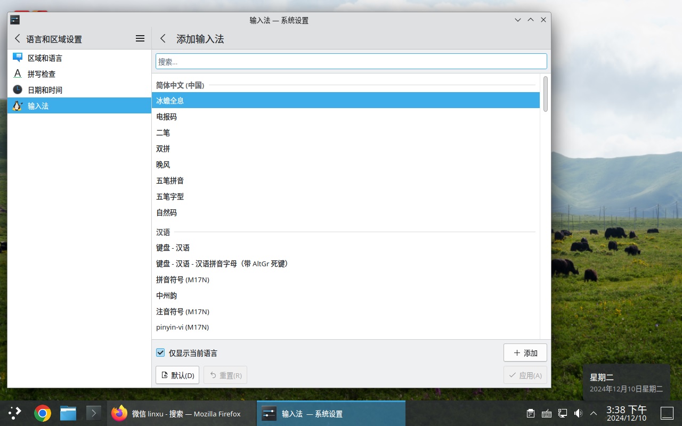The height and width of the screenshot is (426, 682).
Task: Open the terminal from taskbar
Action: click(94, 413)
